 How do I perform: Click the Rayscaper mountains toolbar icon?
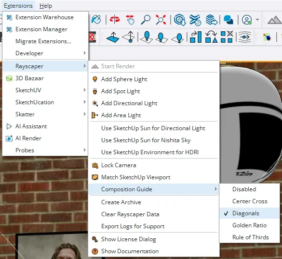pyautogui.click(x=274, y=20)
